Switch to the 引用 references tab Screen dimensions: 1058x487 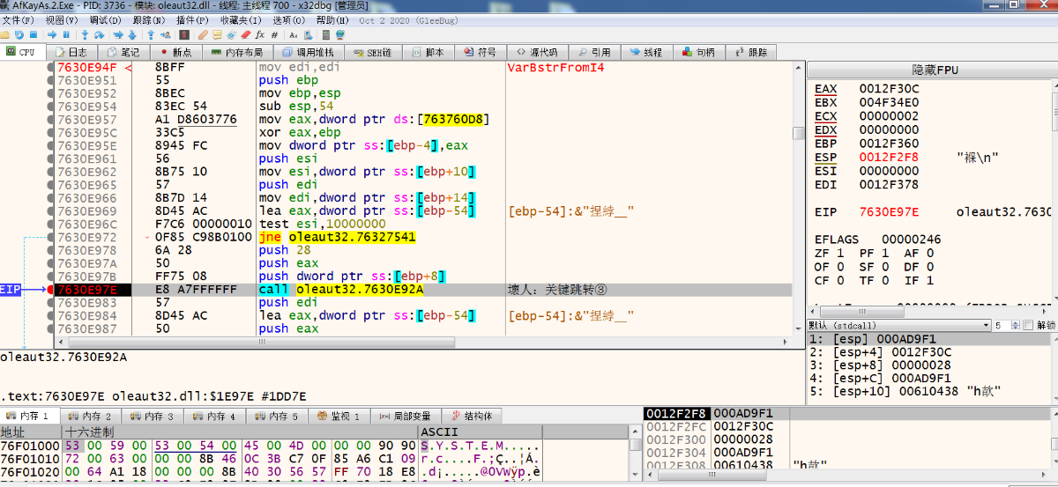point(594,52)
